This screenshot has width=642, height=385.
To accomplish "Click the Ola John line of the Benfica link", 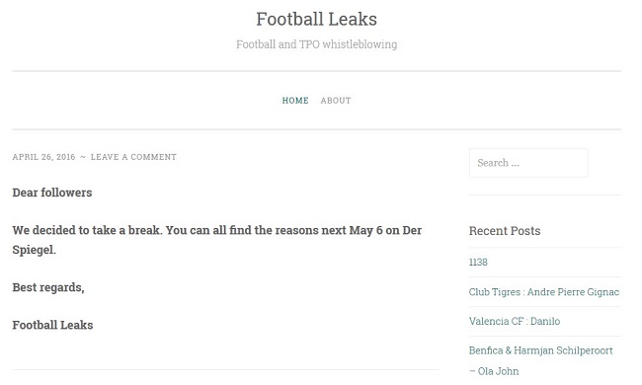I will coord(494,371).
